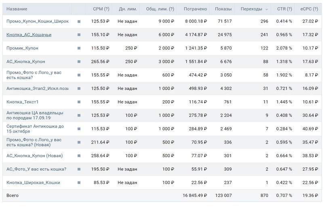Toggle status of АС_Фото_У вас есть кошка?
This screenshot has height=207, width=326.
pos(79,169)
